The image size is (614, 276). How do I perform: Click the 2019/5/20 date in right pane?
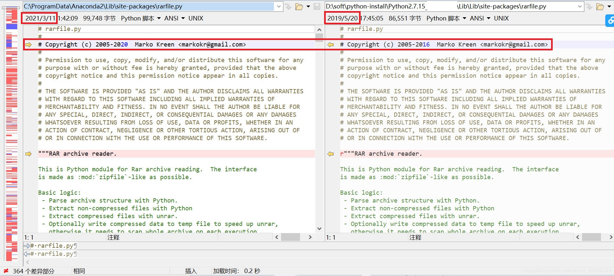click(342, 18)
